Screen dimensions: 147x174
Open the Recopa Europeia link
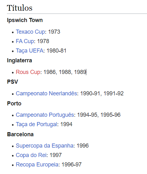point(37,165)
